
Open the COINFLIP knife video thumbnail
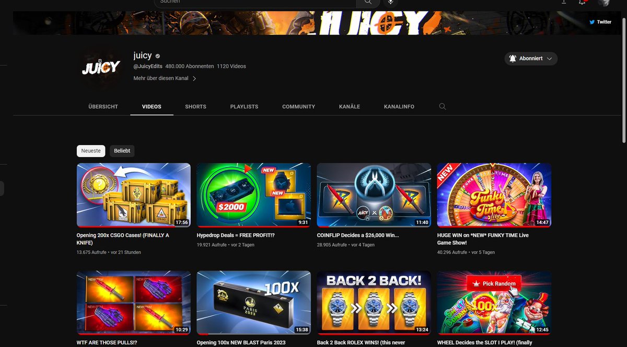coord(374,195)
